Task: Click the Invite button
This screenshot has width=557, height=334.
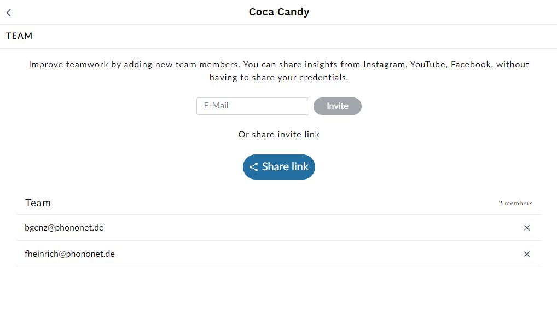Action: coord(338,106)
